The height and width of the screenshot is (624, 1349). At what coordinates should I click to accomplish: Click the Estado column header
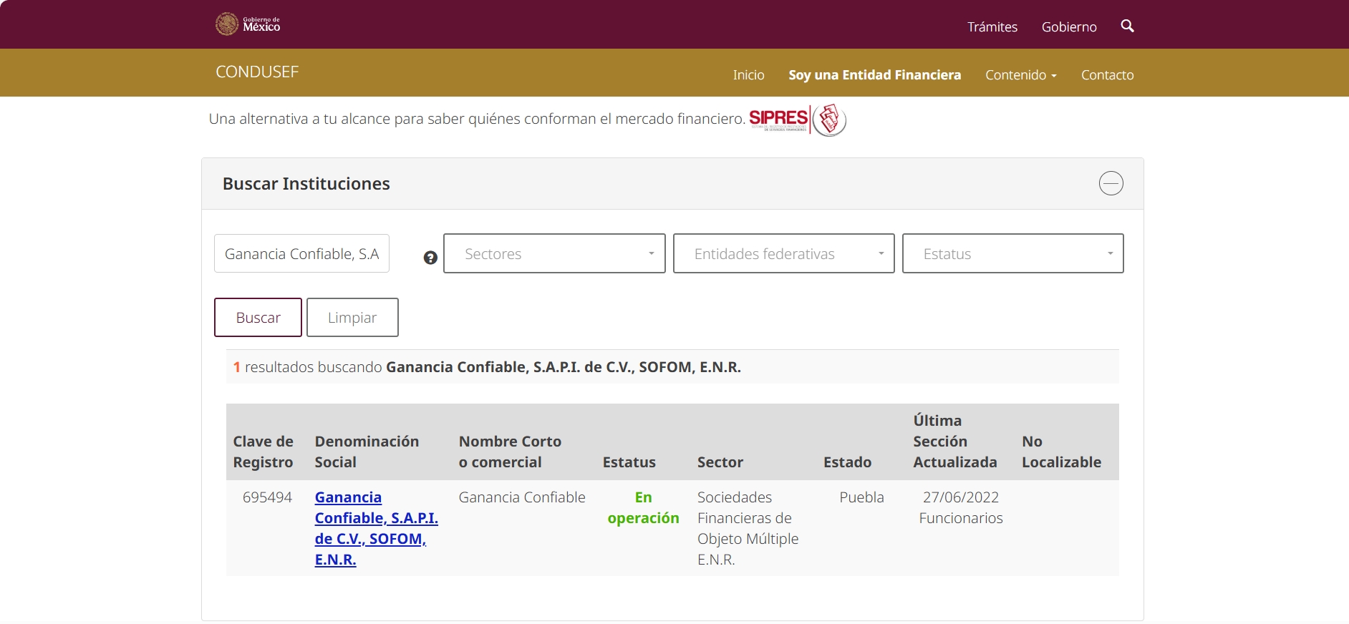coord(847,462)
